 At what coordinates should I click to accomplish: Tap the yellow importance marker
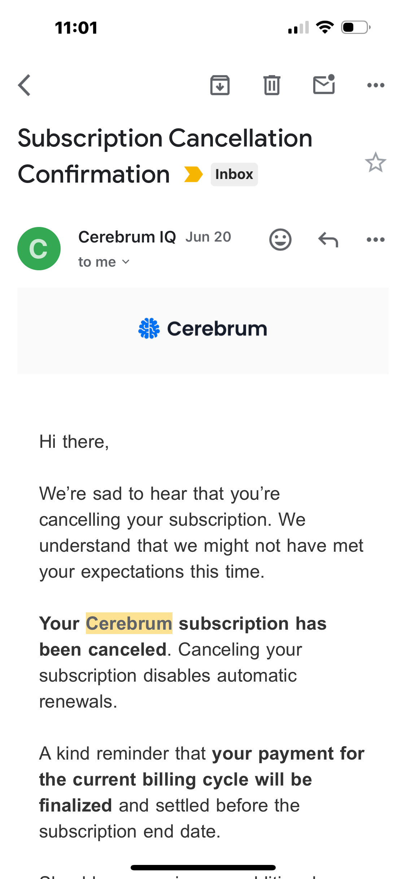(193, 174)
